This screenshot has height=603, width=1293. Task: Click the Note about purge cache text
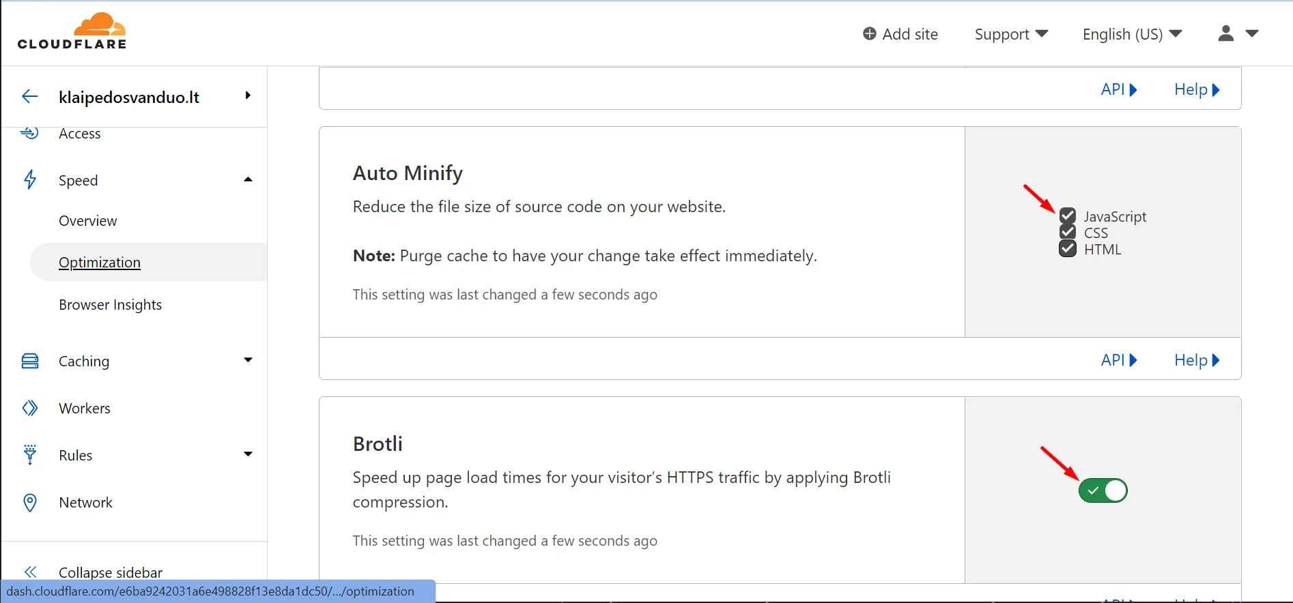coord(585,256)
